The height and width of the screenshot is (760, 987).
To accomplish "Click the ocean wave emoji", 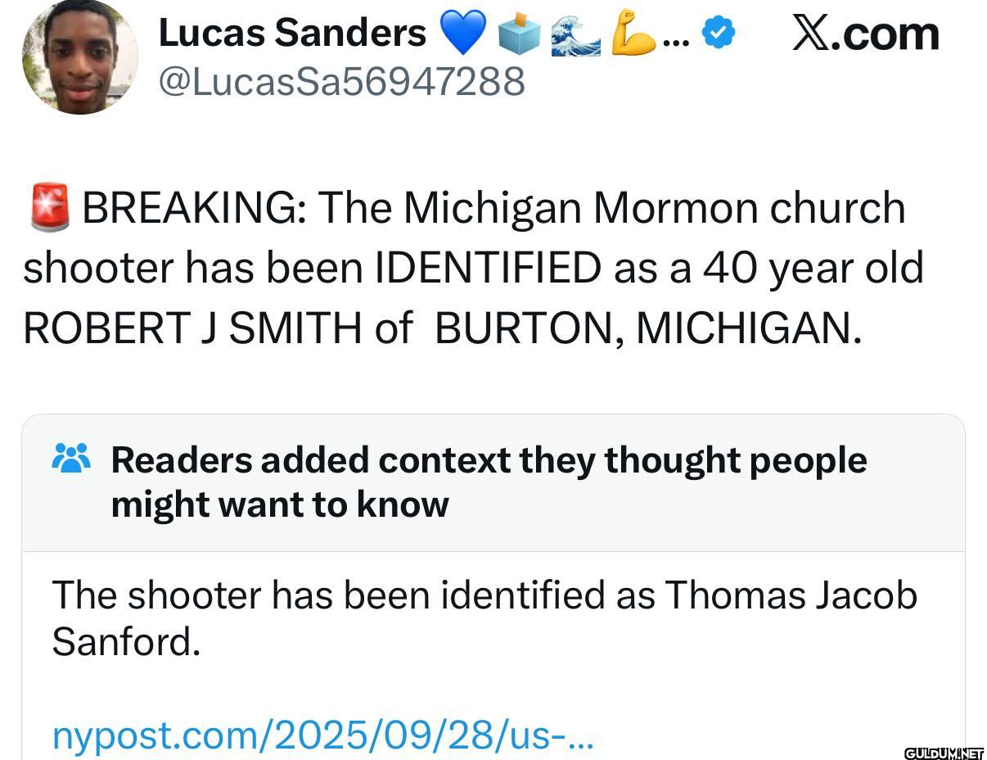I will point(575,34).
